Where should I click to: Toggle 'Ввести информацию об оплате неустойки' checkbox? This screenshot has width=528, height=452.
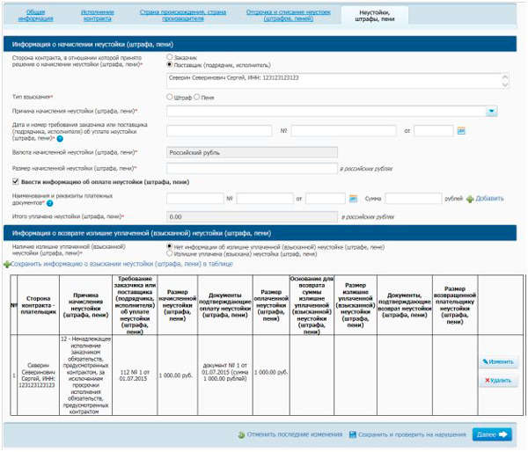[16, 181]
